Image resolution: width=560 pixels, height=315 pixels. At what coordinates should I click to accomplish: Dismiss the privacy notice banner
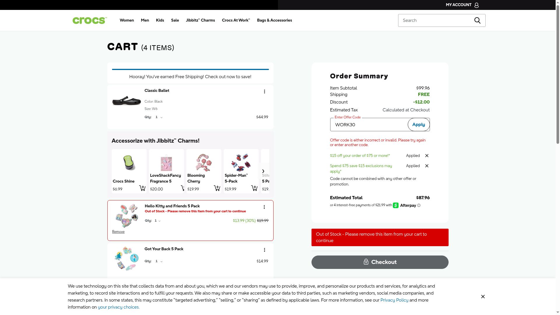coord(483,297)
